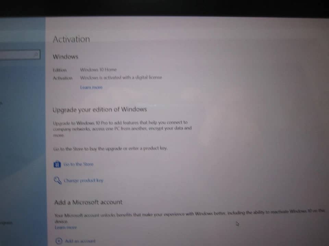The width and height of the screenshot is (329, 246).
Task: Click the 'Windows' section heading
Action: click(x=65, y=57)
